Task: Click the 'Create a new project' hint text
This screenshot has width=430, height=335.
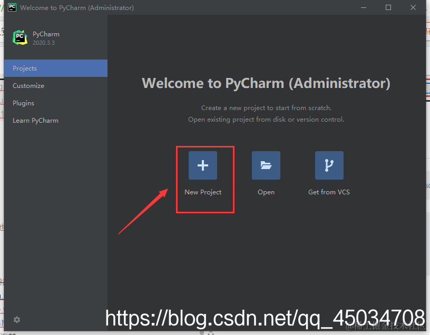Action: [x=266, y=108]
